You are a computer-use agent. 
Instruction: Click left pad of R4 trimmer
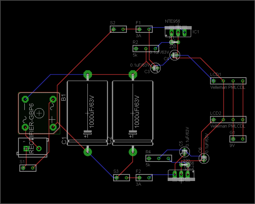[149, 158]
